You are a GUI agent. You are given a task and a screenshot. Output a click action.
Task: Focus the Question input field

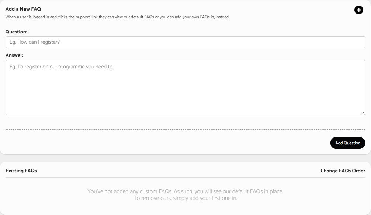[x=185, y=42]
